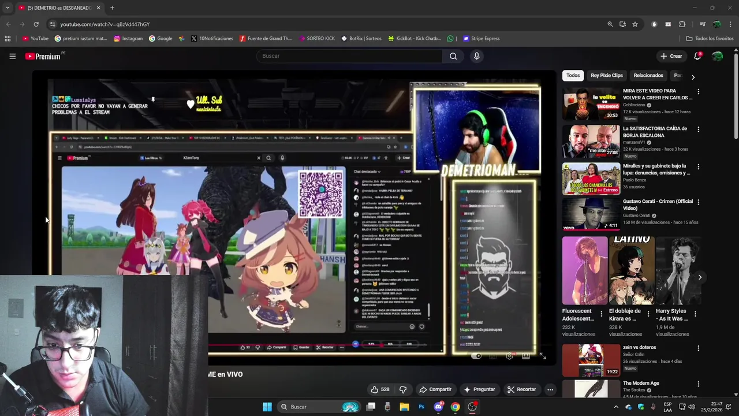Open the YouTube bookmark
This screenshot has height=416, width=739.
tap(35, 39)
